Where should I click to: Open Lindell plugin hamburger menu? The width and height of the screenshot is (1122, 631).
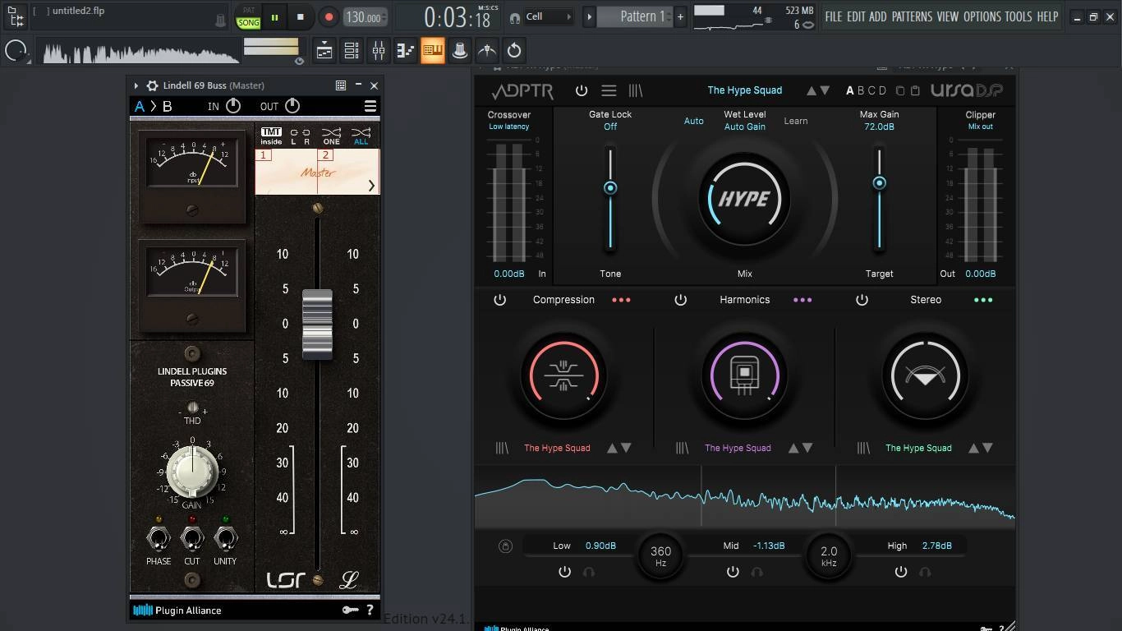coord(370,106)
